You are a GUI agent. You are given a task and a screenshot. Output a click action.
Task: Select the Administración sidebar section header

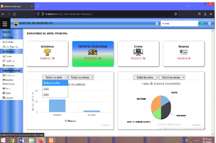point(12,71)
